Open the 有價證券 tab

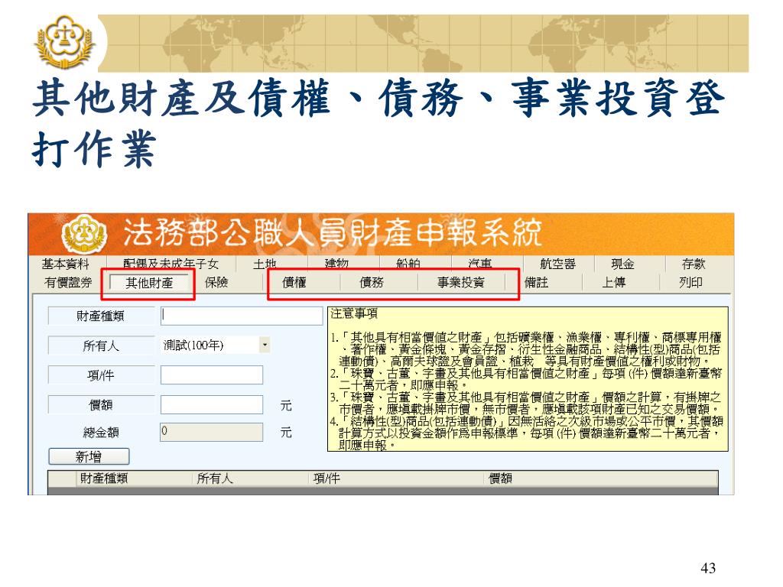[68, 283]
